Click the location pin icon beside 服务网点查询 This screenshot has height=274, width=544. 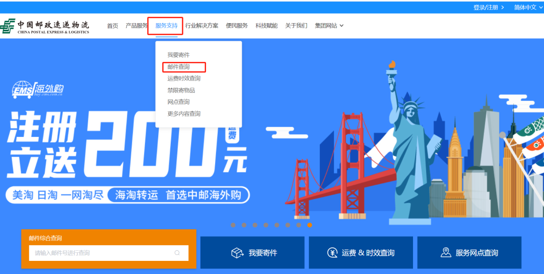point(446,253)
